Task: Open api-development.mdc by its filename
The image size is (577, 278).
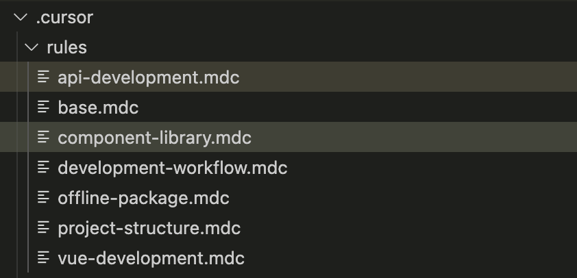Action: 149,77
